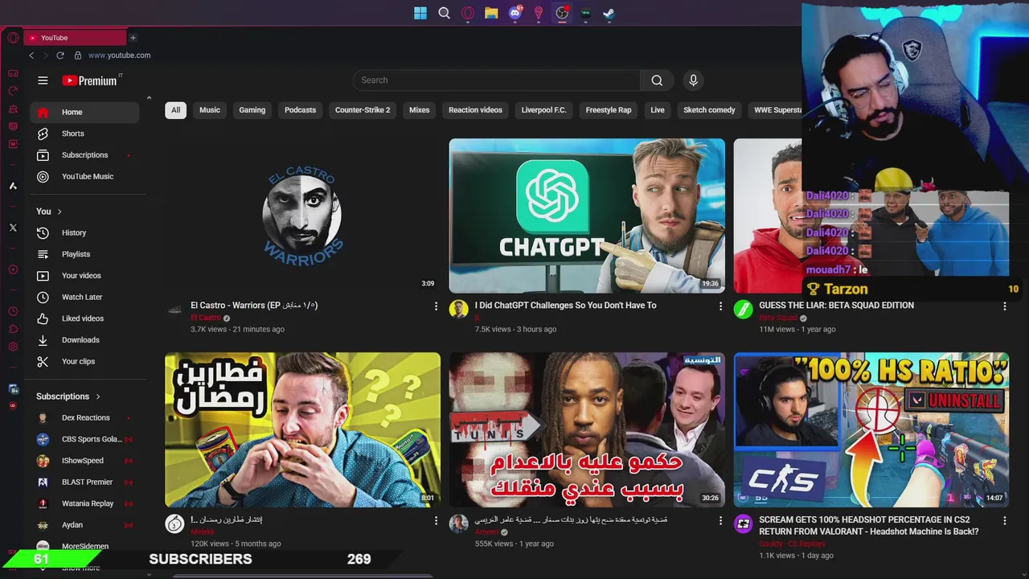Open Subscriptions in the sidebar

(x=84, y=155)
